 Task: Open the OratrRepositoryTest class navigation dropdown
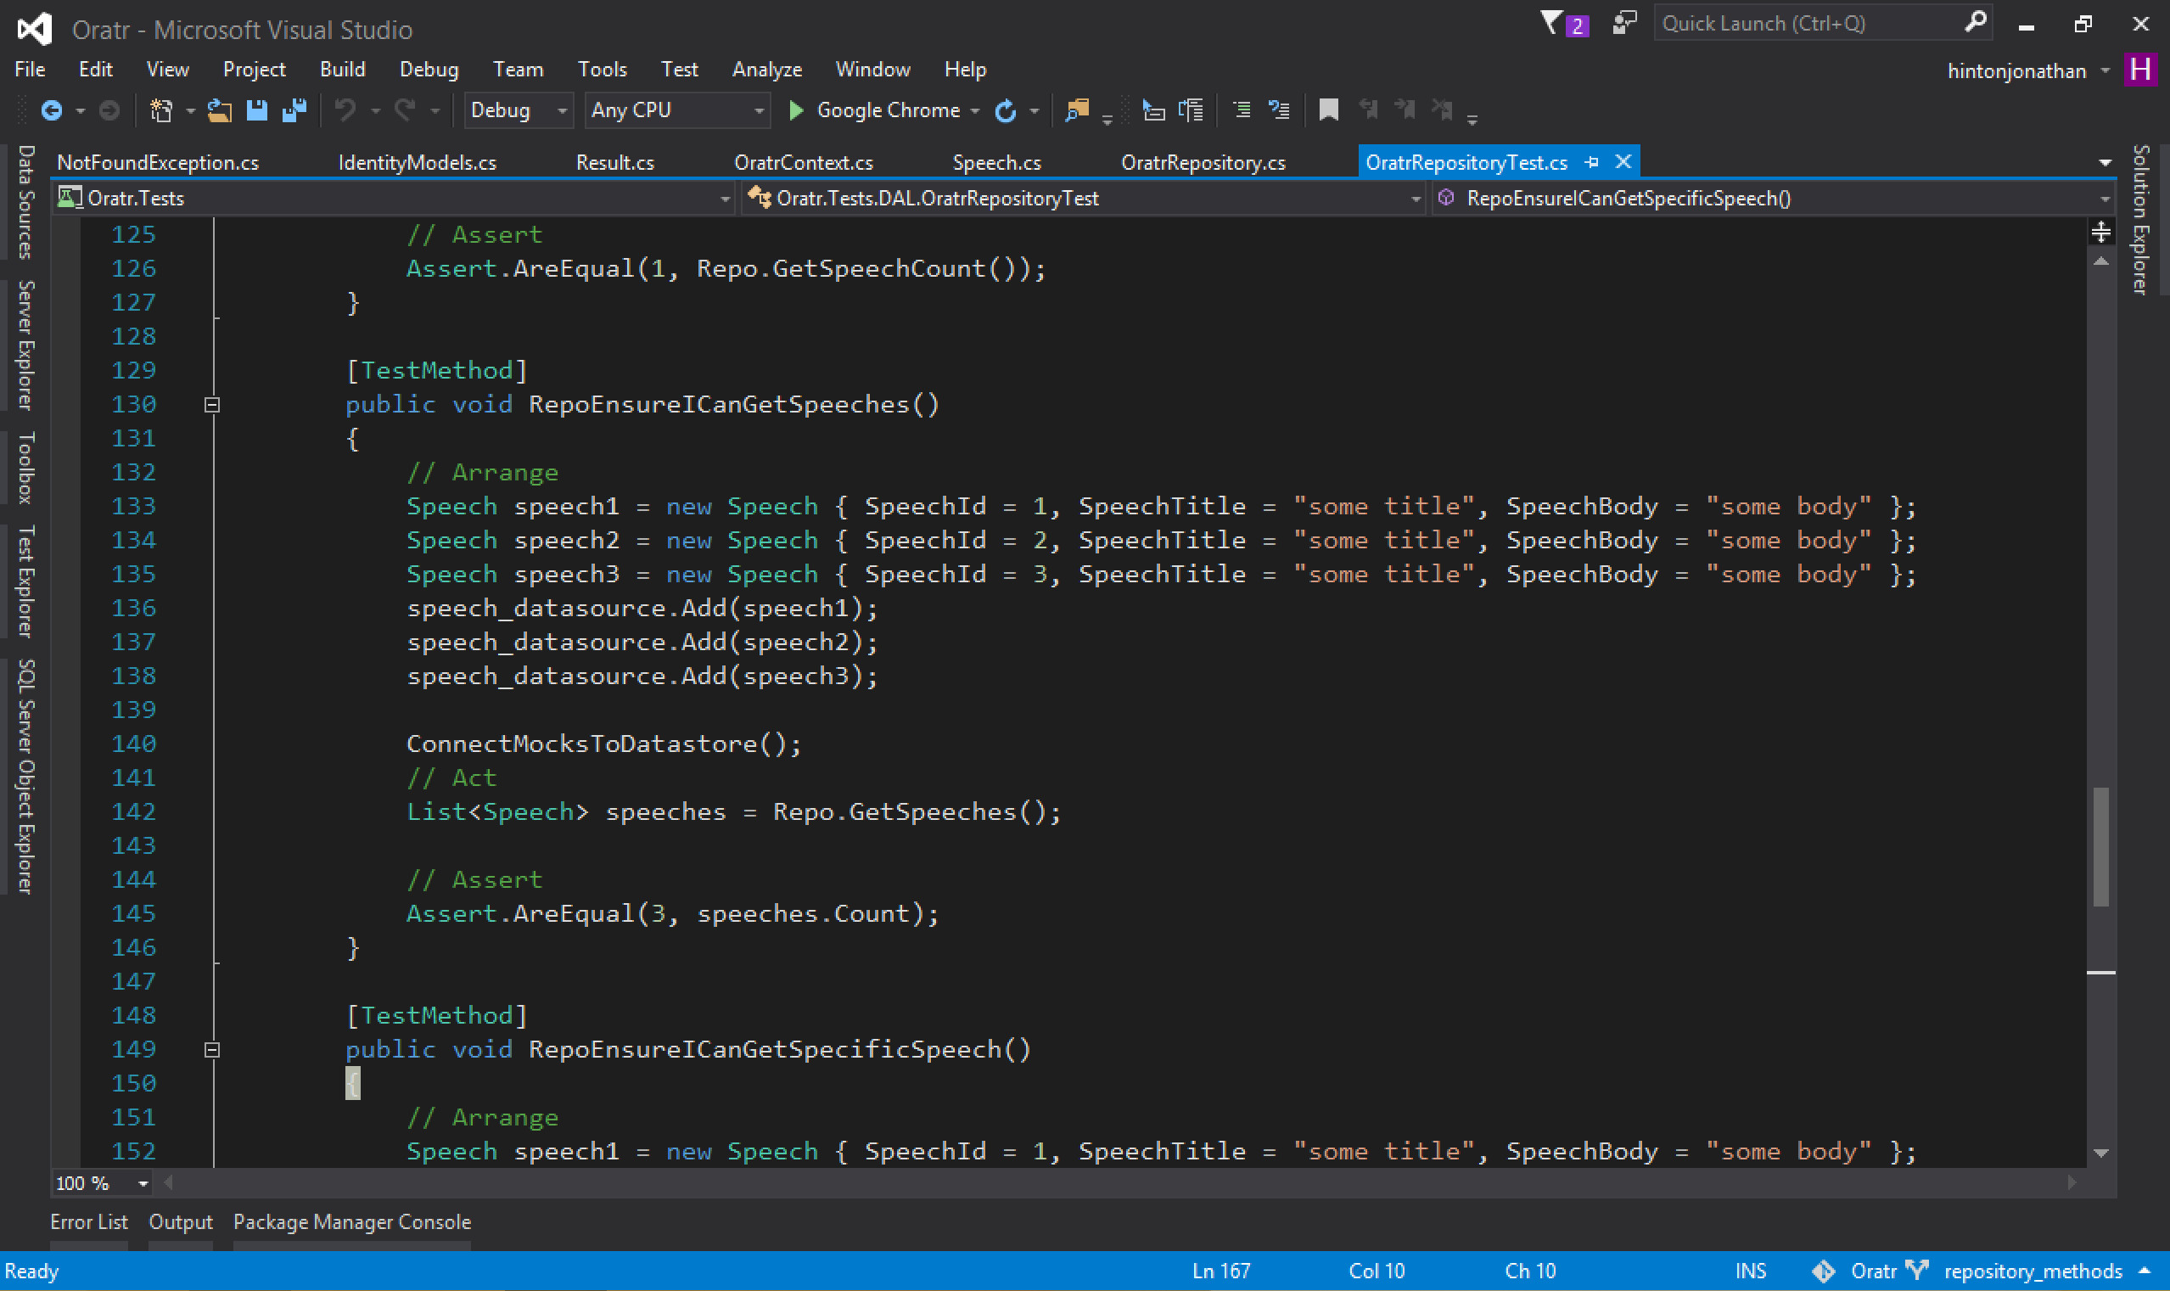(1083, 199)
